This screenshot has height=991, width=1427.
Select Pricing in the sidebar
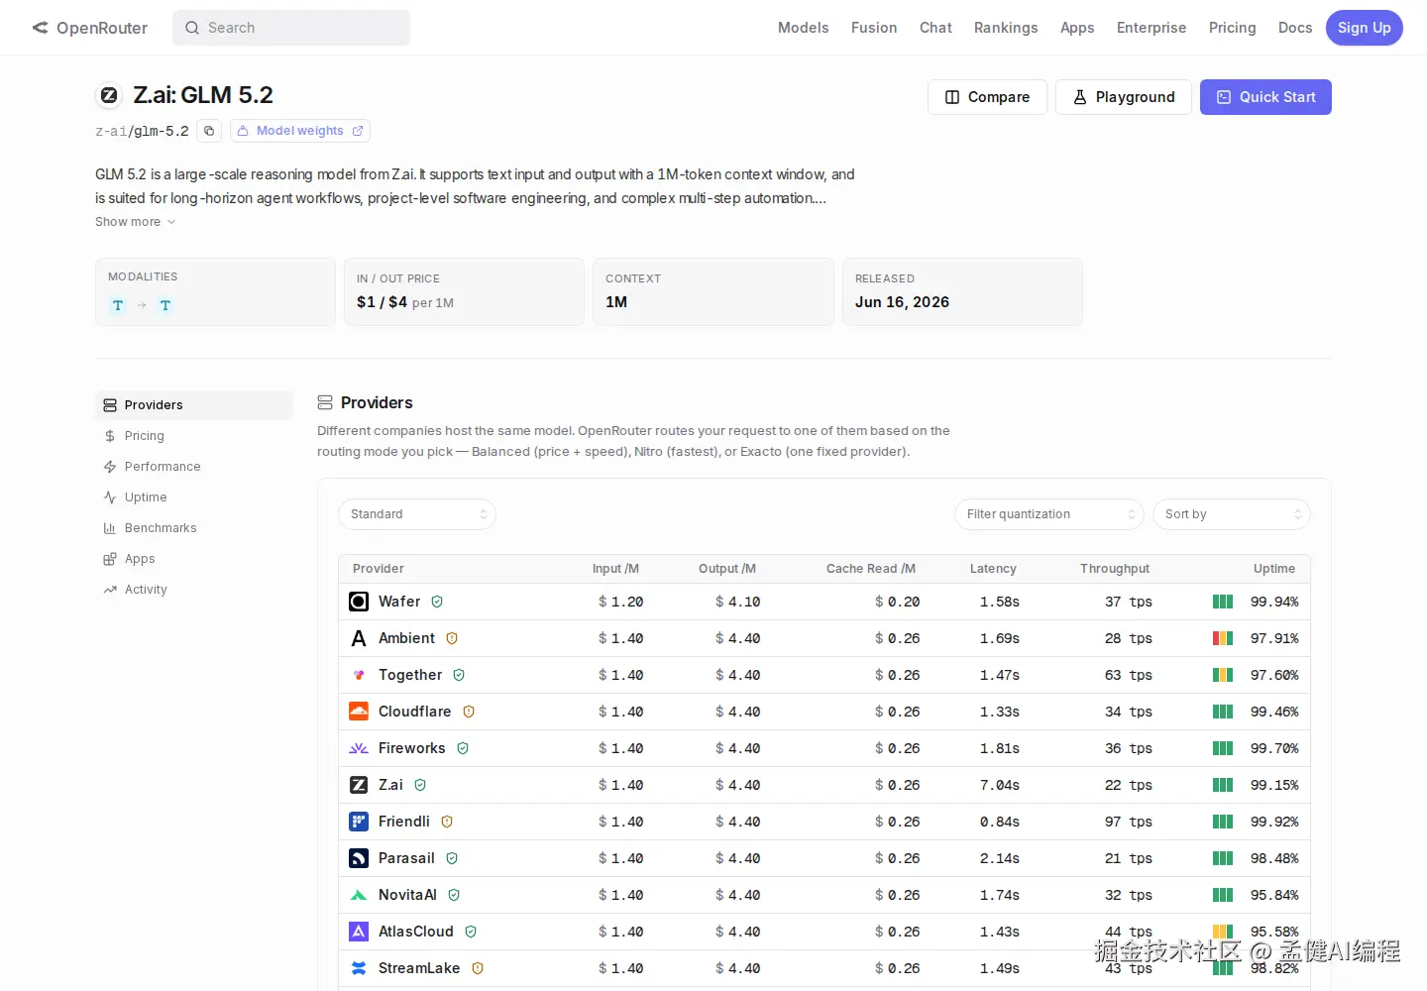click(x=194, y=436)
